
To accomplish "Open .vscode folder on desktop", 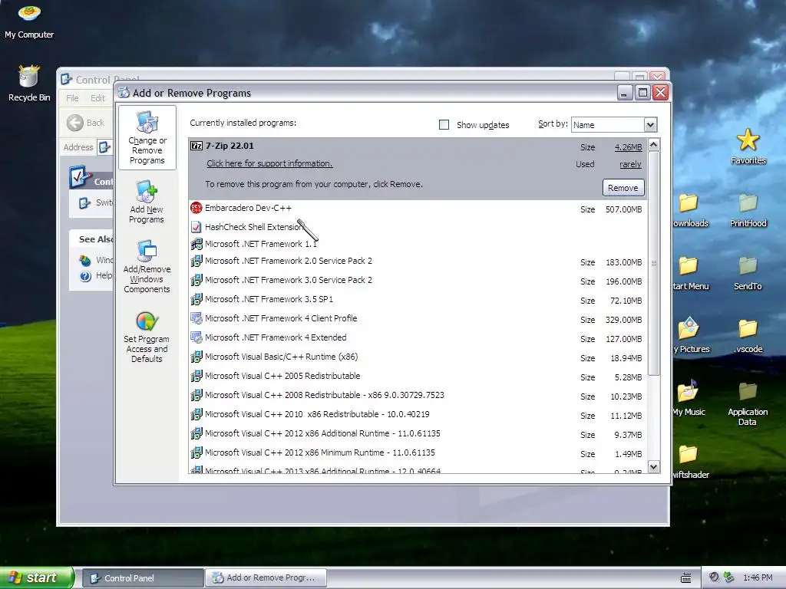I will [748, 336].
